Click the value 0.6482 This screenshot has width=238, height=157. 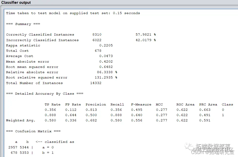tap(106, 67)
